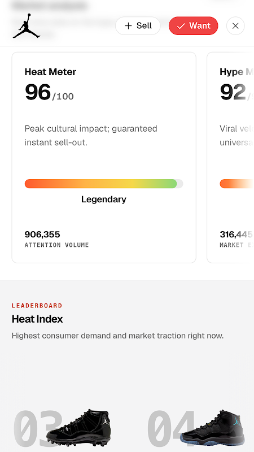Click the 906,355 attention volume stat
The width and height of the screenshot is (254, 452).
42,234
